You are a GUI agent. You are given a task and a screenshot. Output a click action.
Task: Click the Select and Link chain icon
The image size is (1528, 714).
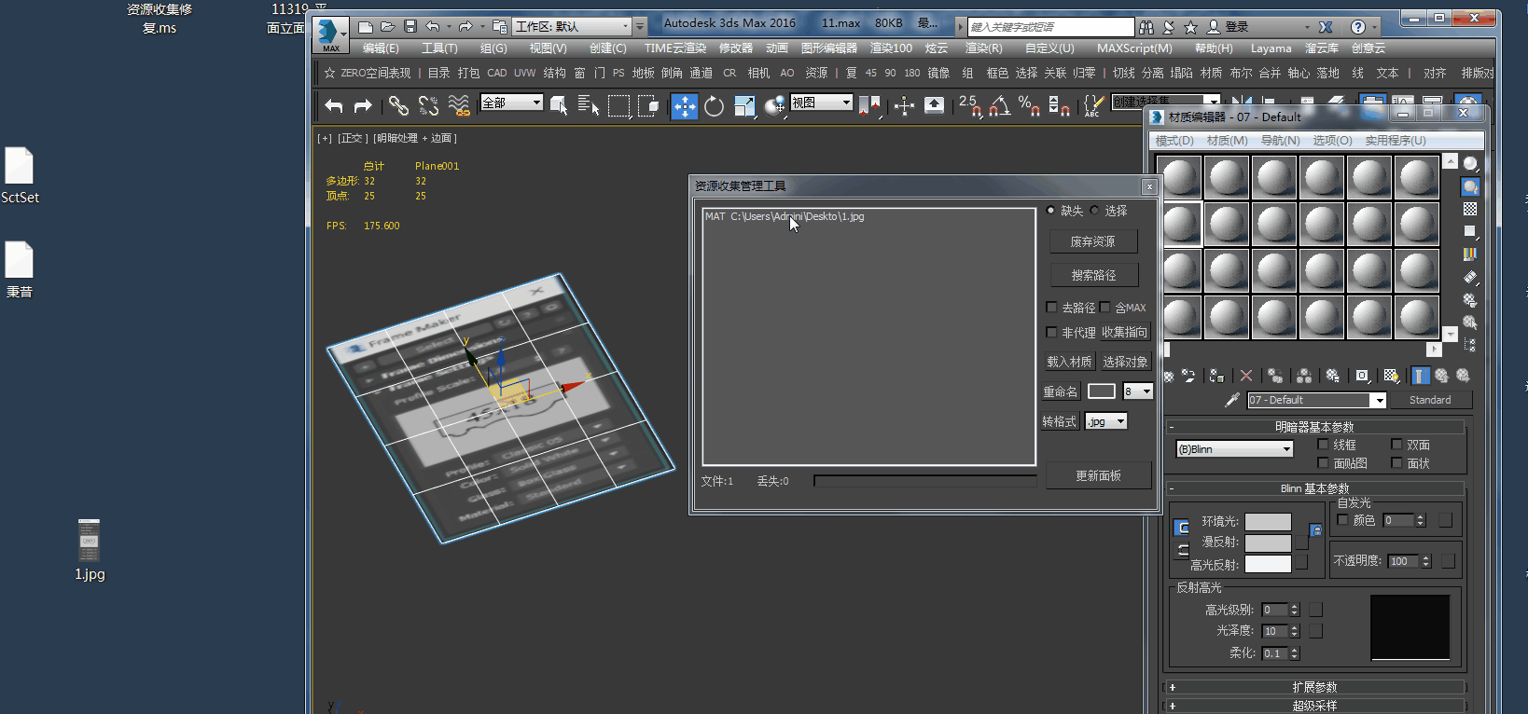[398, 106]
